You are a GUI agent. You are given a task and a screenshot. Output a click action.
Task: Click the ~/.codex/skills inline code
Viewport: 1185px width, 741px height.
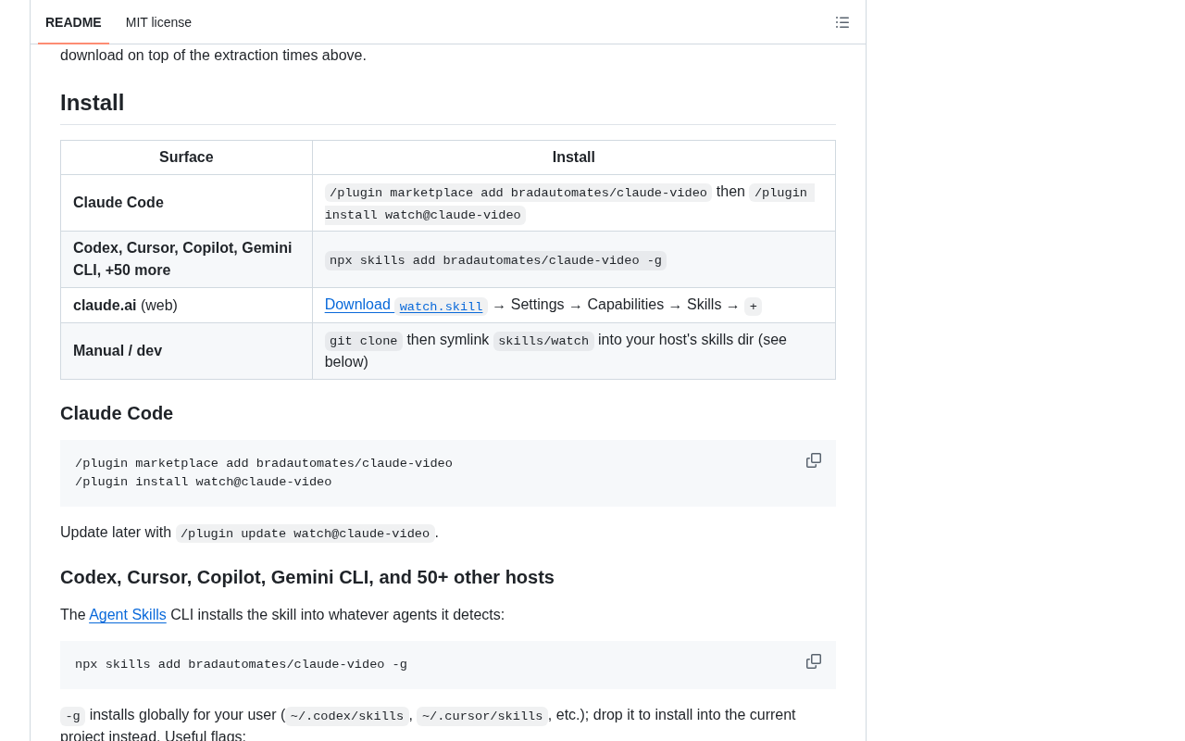tap(347, 716)
